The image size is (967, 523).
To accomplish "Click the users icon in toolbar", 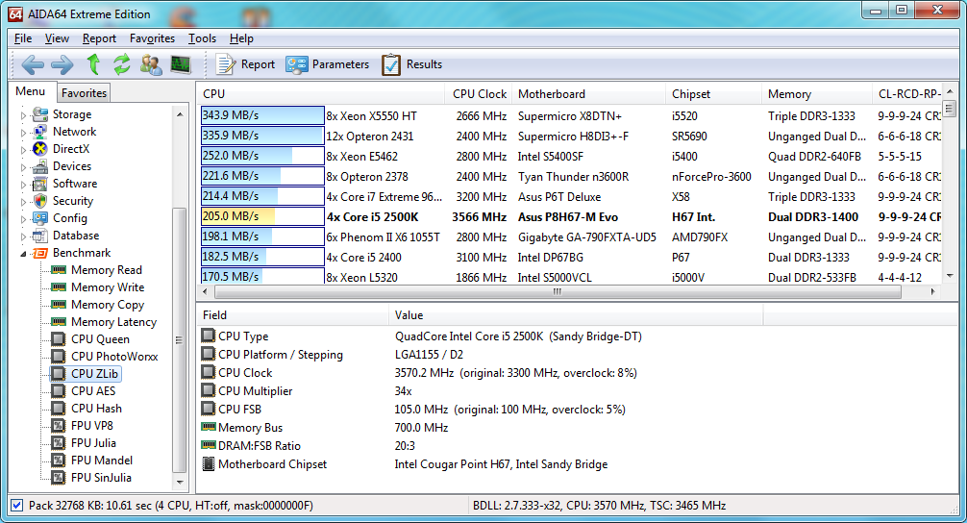I will click(x=151, y=64).
